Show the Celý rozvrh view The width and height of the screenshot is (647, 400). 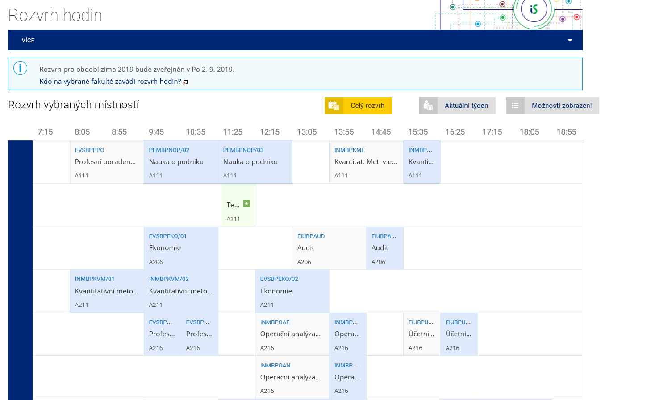pyautogui.click(x=367, y=106)
